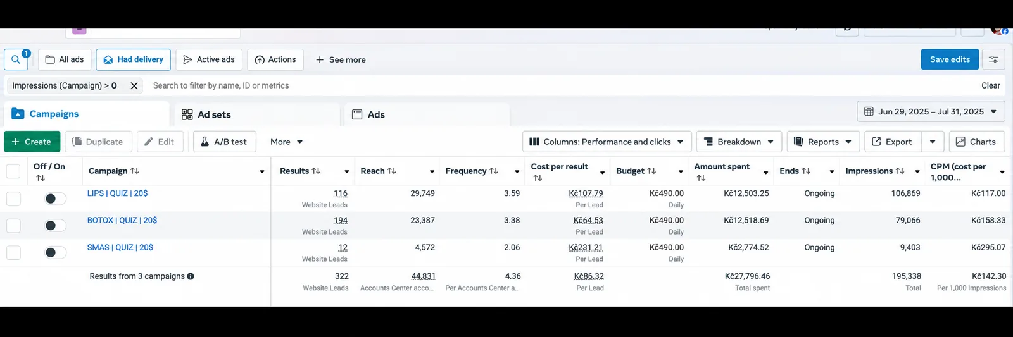The image size is (1013, 337).
Task: Open the Frequency column dropdown arrow
Action: (x=517, y=171)
